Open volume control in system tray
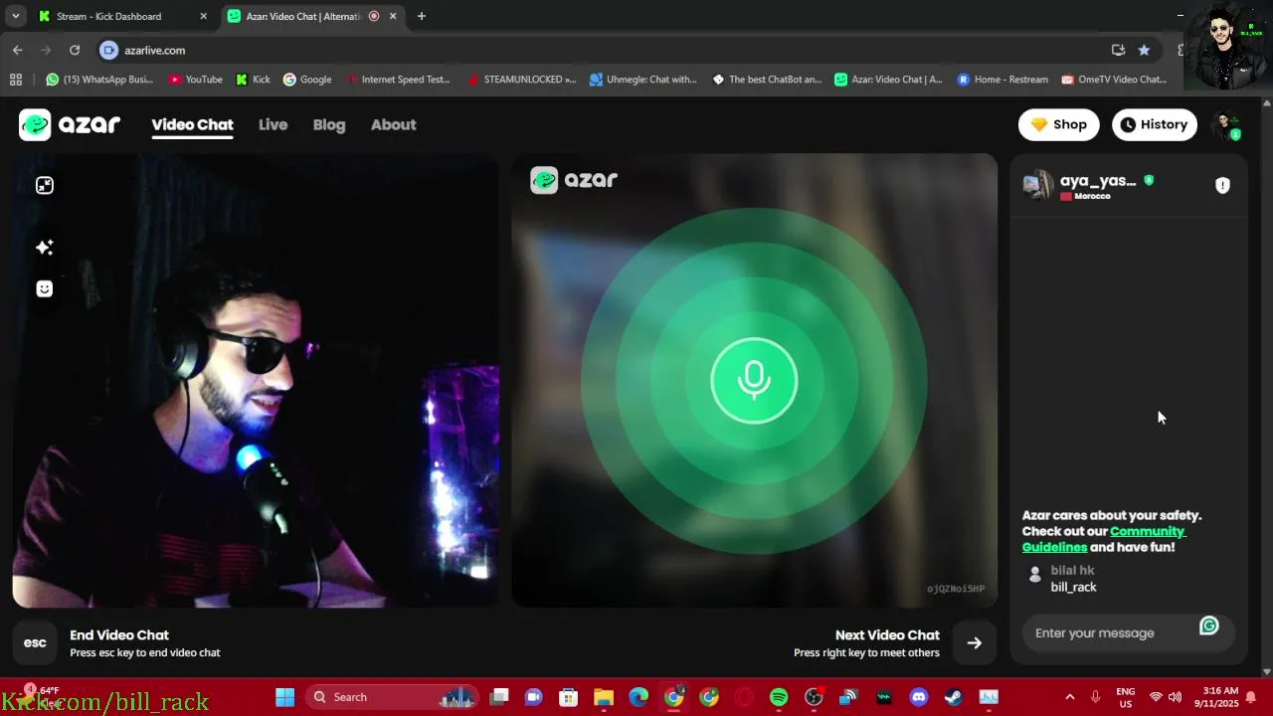This screenshot has height=716, width=1273. pos(1176,697)
